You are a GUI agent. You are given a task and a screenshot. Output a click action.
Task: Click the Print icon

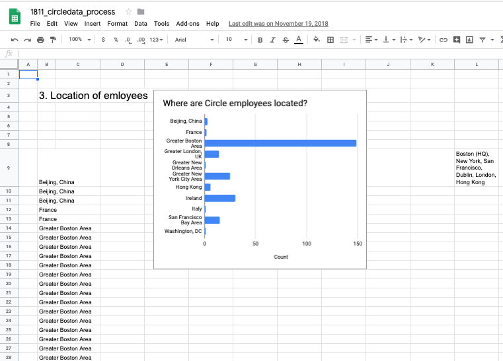pos(40,40)
